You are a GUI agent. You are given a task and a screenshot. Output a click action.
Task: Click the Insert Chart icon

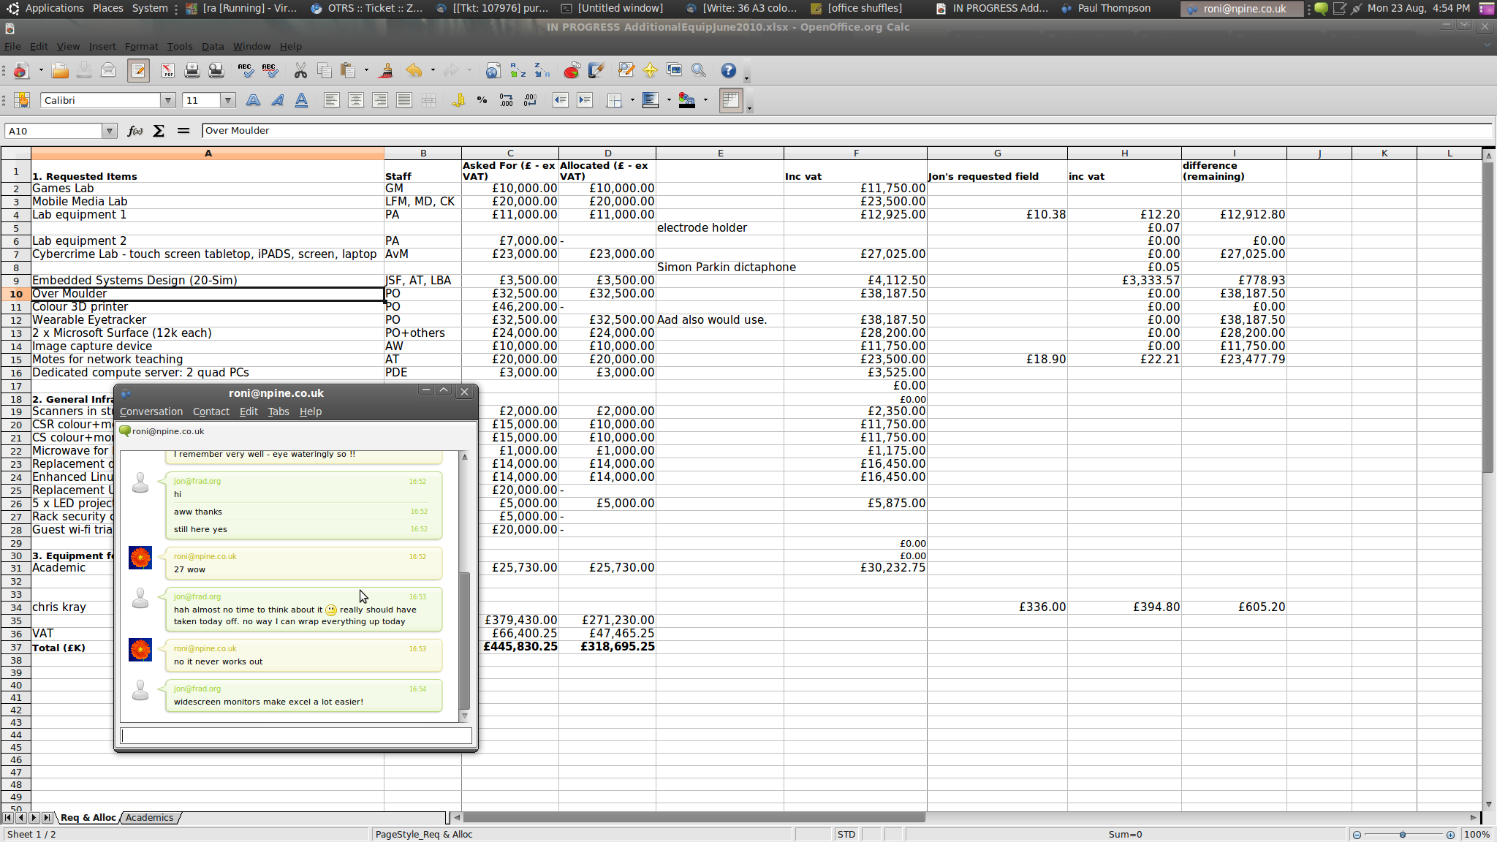point(572,70)
